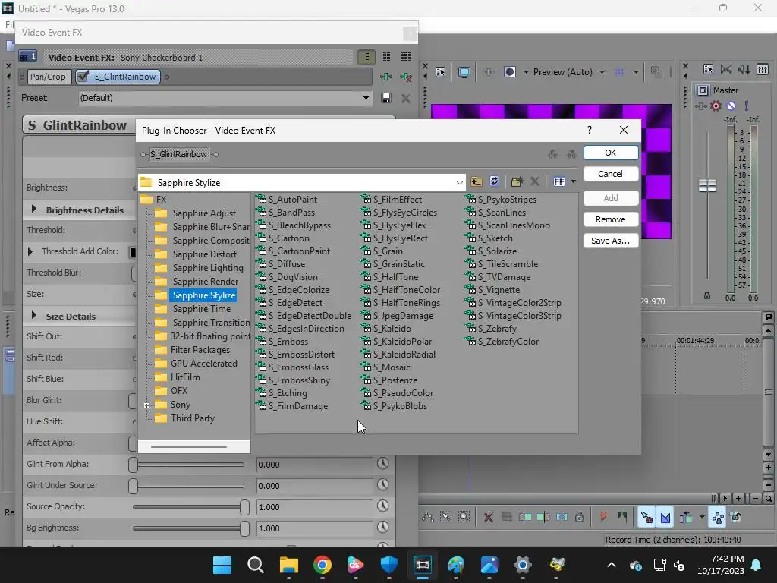This screenshot has width=777, height=583.
Task: Open Google Chrome from taskbar
Action: (322, 565)
